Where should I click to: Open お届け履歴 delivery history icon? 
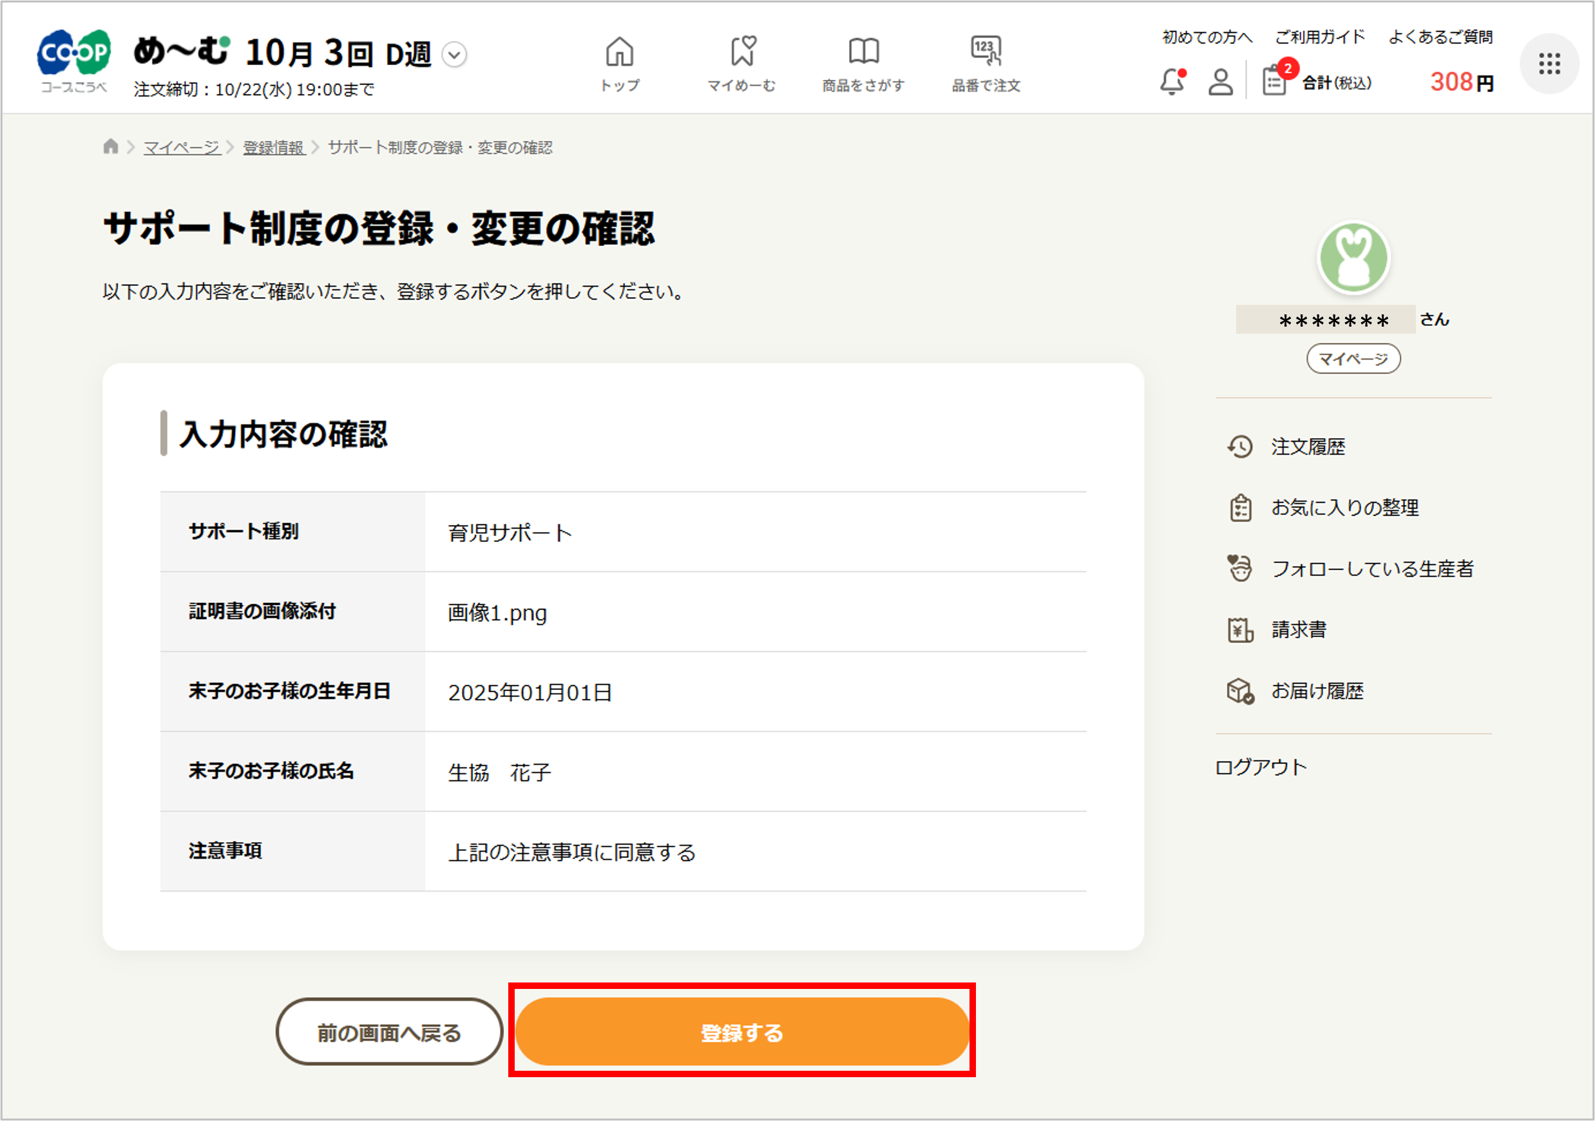point(1239,691)
